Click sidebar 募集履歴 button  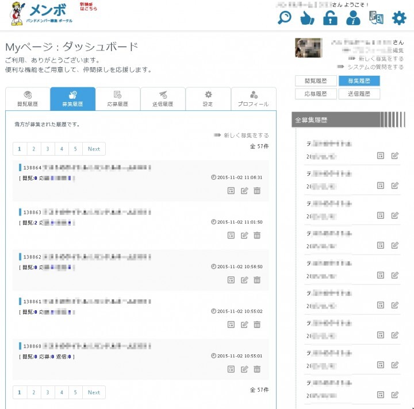359,80
